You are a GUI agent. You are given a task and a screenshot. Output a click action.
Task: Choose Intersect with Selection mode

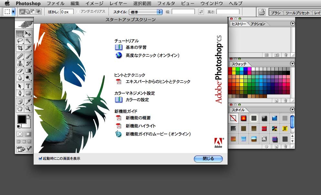pyautogui.click(x=39, y=12)
